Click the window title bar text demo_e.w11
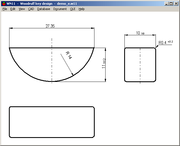This screenshot has height=146, width=180. (x=67, y=4)
